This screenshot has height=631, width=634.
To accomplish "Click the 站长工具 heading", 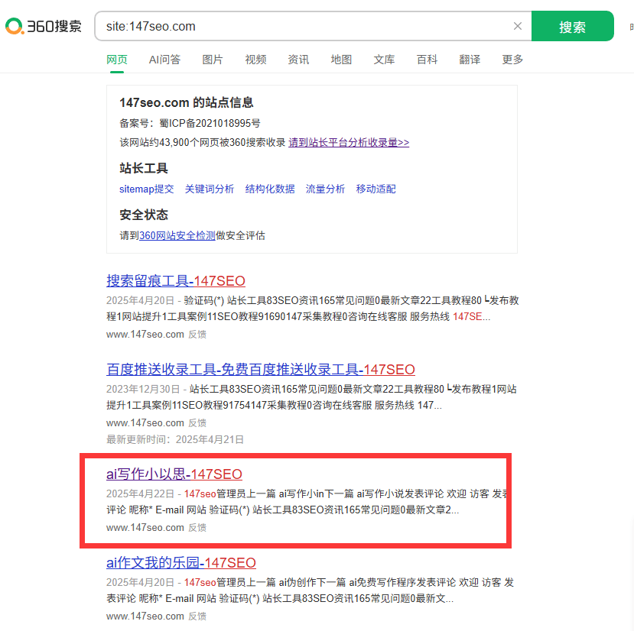I will (x=144, y=168).
